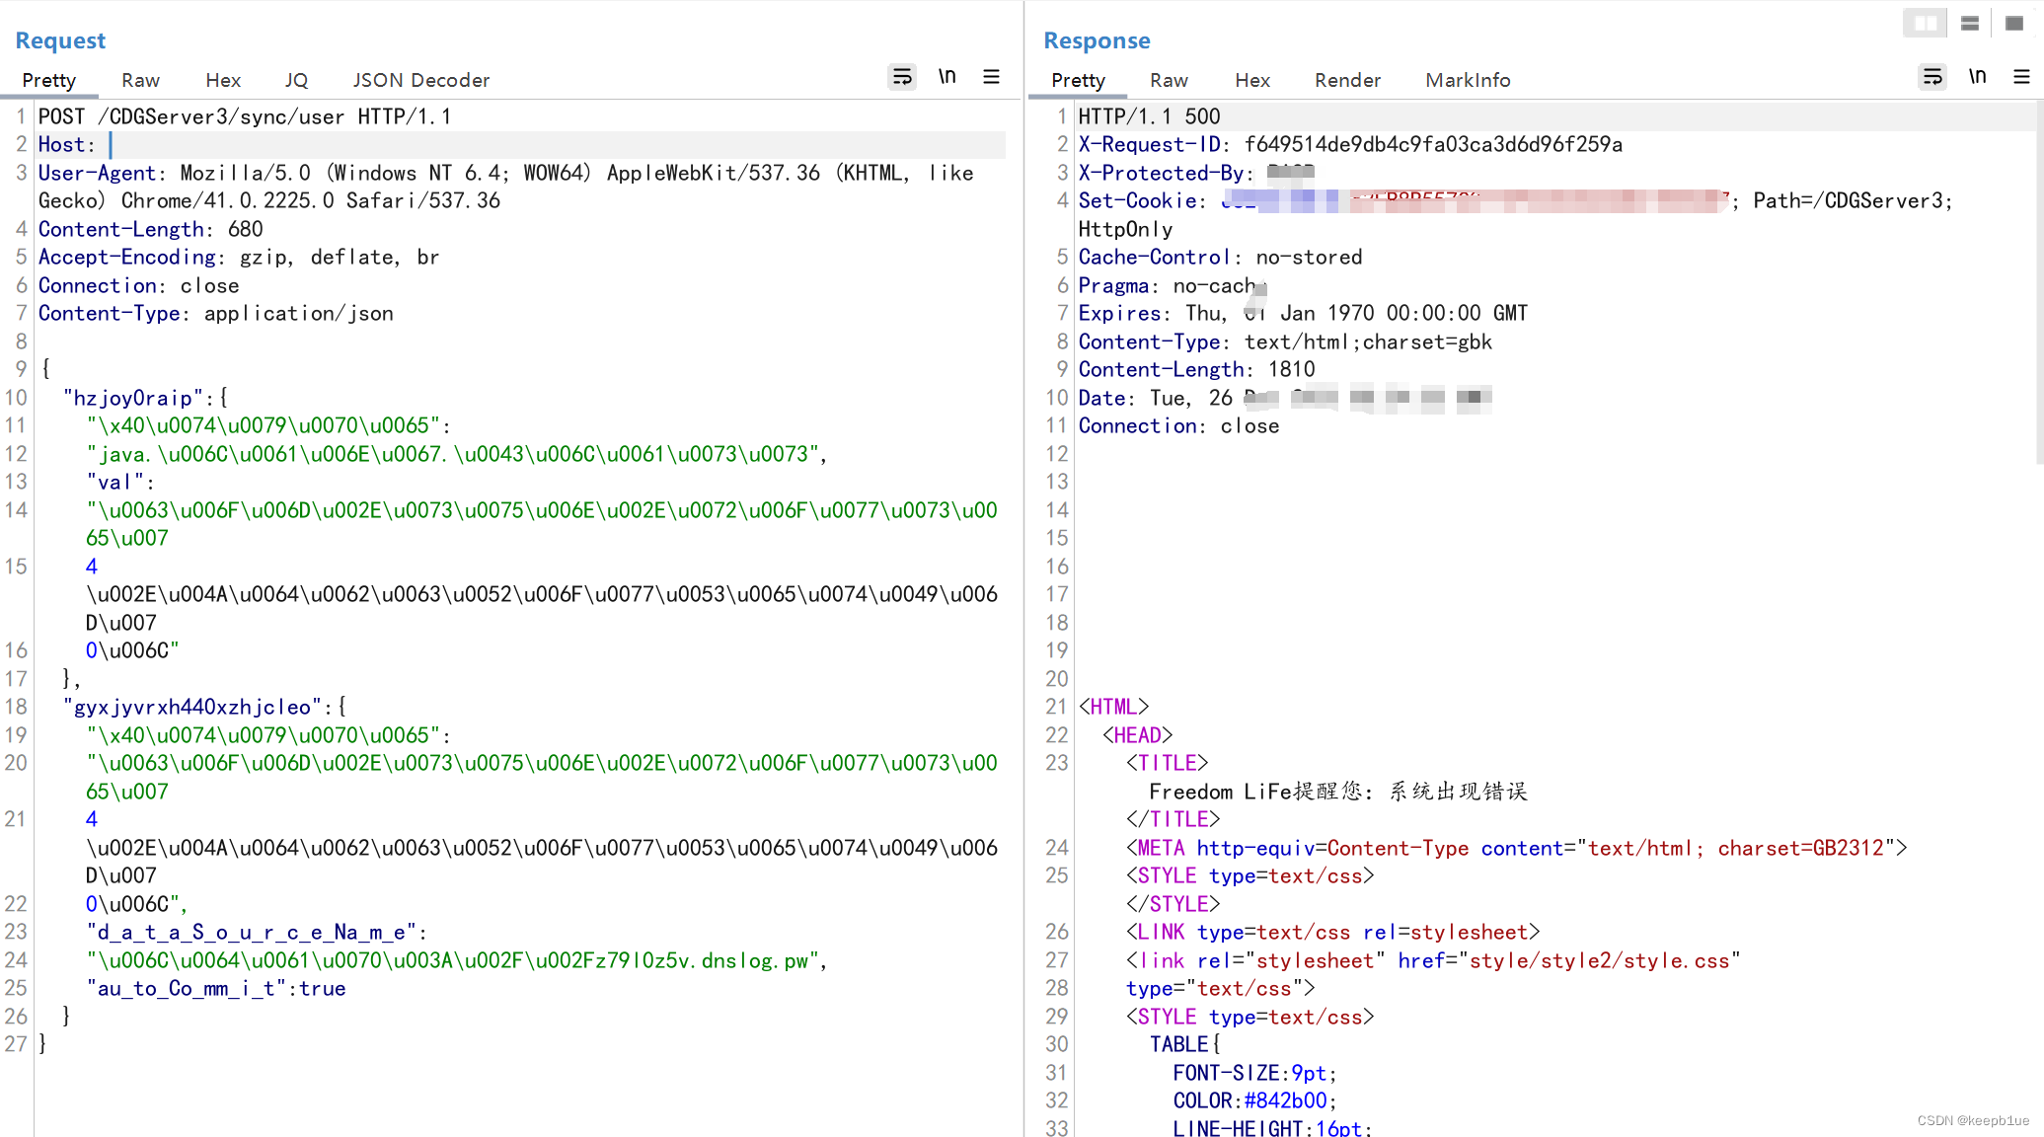2044x1137 pixels.
Task: Select the Response Hex tab
Action: tap(1252, 80)
